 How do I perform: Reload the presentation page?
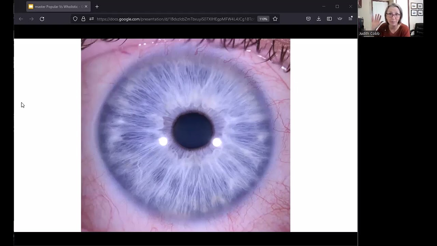[x=42, y=19]
